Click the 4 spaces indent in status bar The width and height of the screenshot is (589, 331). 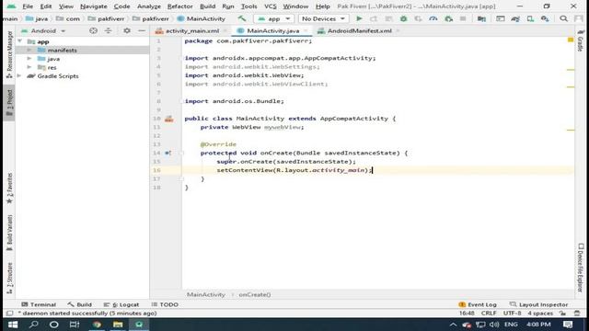(540, 314)
